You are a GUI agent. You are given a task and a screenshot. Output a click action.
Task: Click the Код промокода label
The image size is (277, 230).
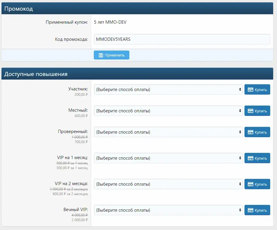tap(71, 39)
